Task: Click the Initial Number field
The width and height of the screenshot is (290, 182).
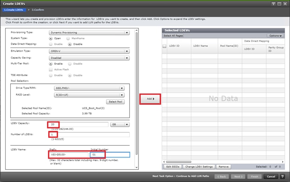Action: click(x=110, y=155)
